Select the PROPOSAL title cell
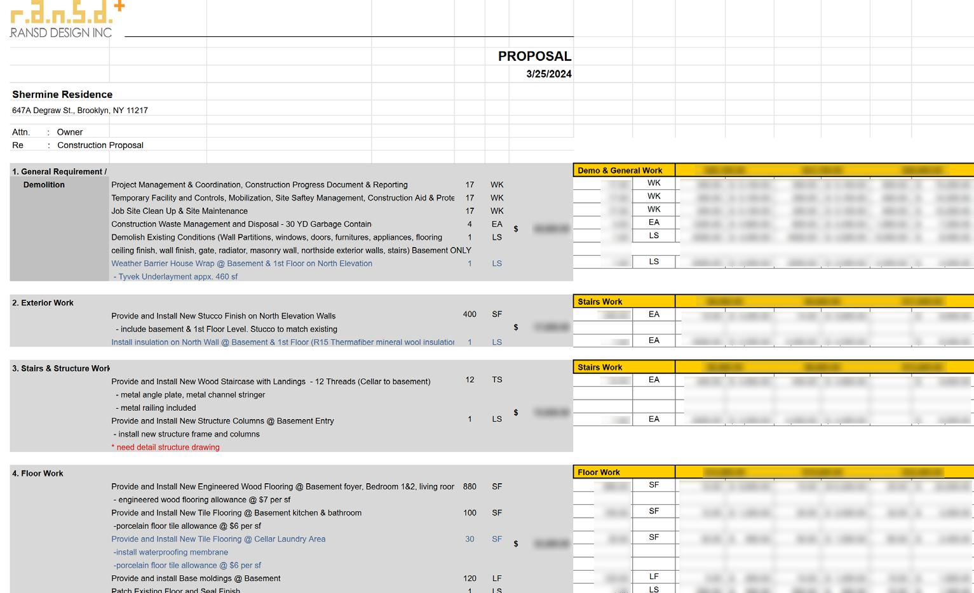This screenshot has width=974, height=593. coord(534,57)
